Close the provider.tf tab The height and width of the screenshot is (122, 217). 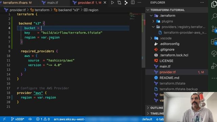(x=105, y=3)
